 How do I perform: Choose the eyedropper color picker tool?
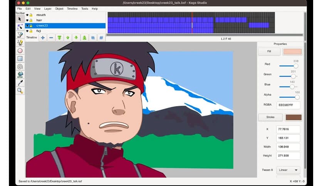pos(20,83)
